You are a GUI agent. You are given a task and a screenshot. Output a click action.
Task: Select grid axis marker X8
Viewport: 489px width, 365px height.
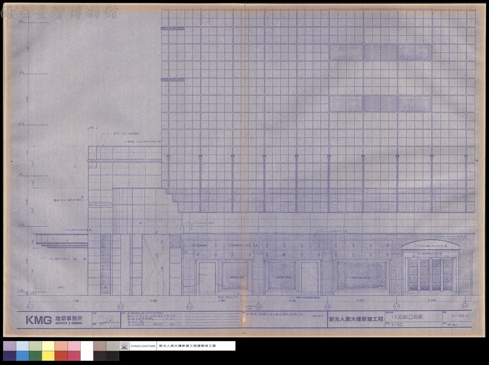coord(465,306)
